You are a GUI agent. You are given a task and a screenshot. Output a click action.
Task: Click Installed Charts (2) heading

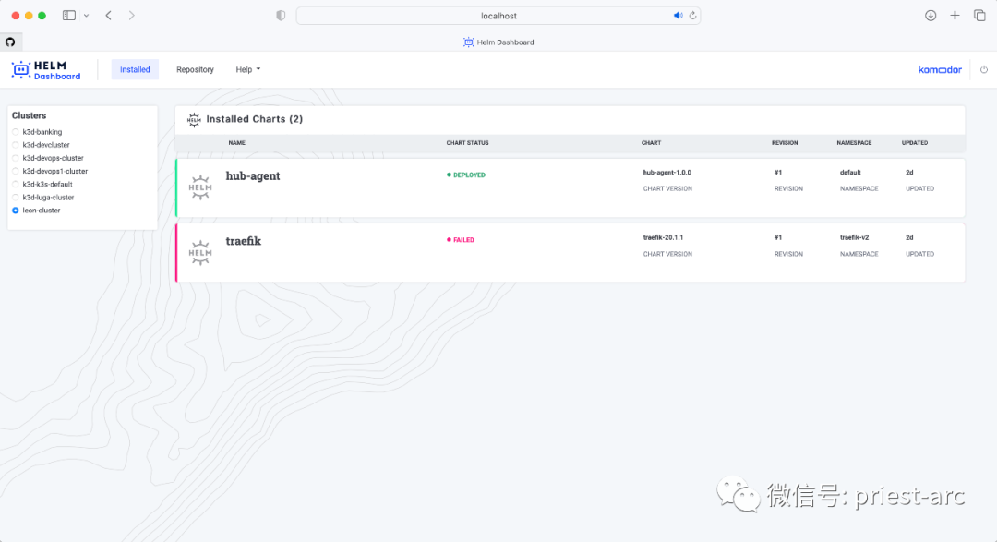[255, 119]
